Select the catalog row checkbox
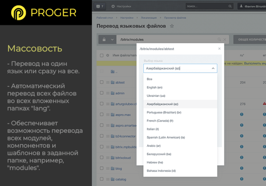266x186 pixels. 102,179
